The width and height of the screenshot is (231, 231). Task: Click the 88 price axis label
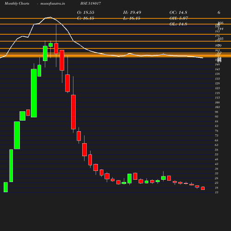[x=217, y=122]
